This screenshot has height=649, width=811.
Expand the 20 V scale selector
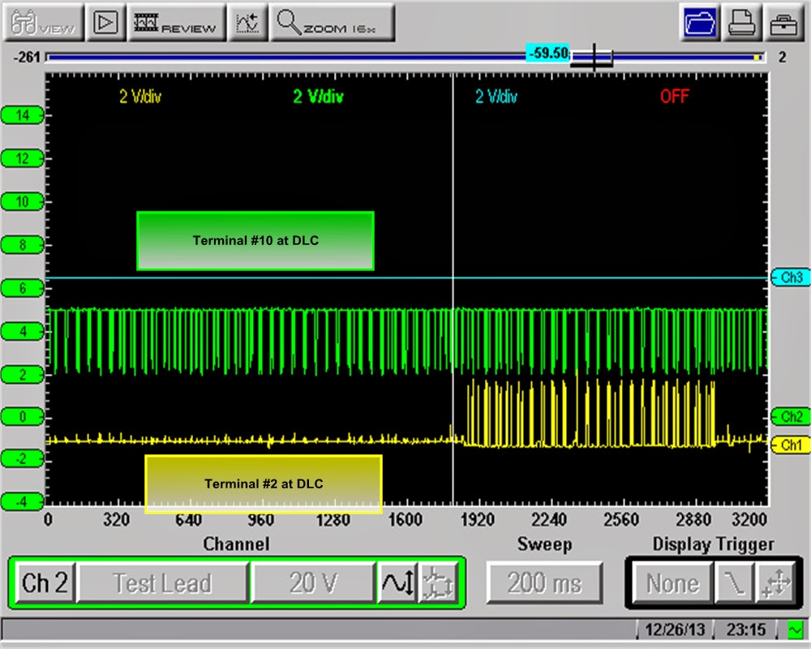pyautogui.click(x=312, y=582)
